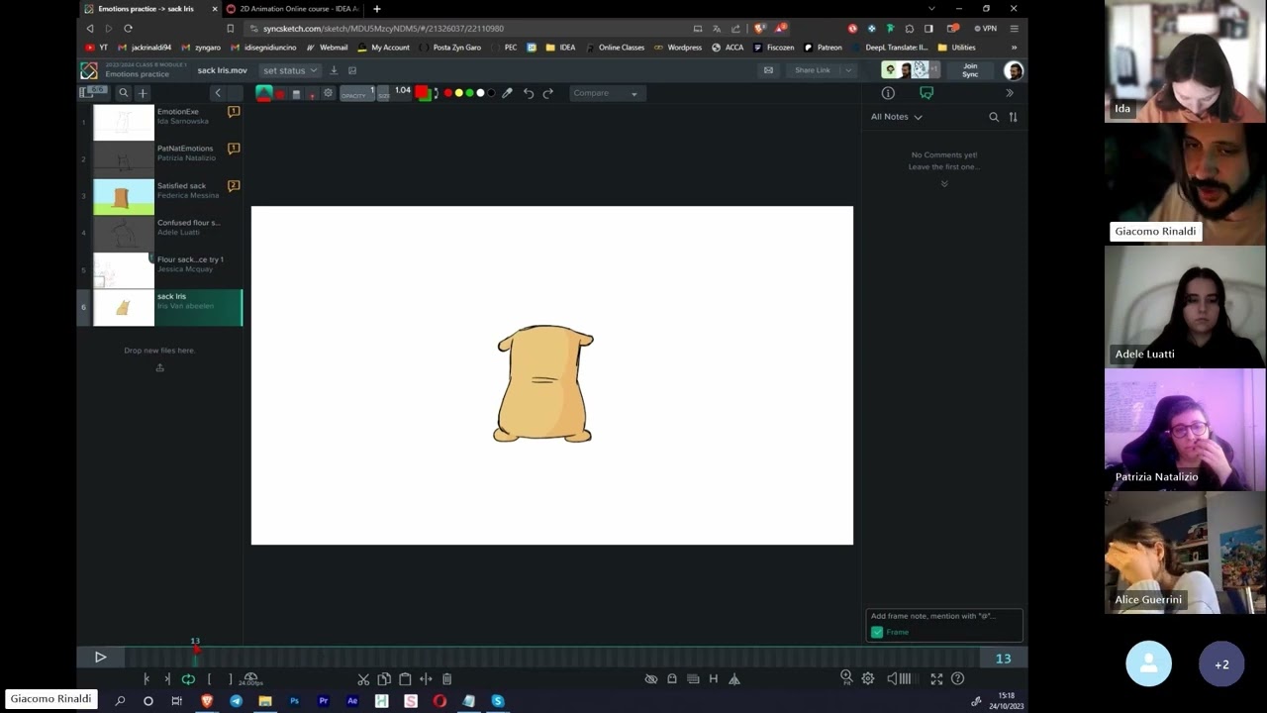
Task: Open Share Link options arrow
Action: [848, 70]
